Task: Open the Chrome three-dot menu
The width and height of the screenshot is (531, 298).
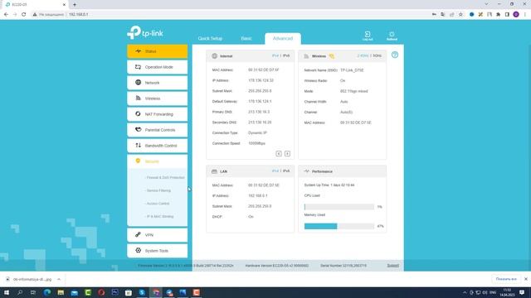Action: (525, 15)
